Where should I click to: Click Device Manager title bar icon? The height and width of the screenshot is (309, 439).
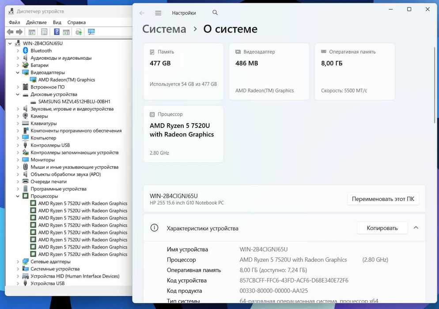(11, 11)
